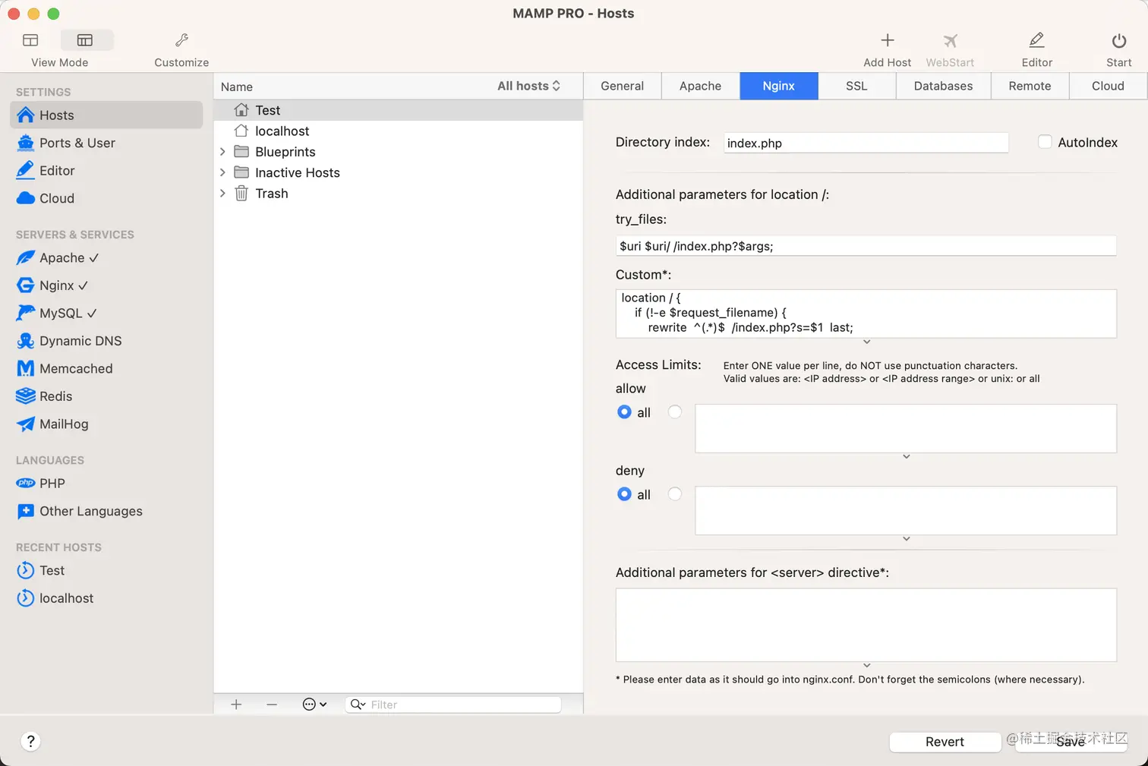Open Memcached service
Screen dimensions: 1148x766
[106, 368]
